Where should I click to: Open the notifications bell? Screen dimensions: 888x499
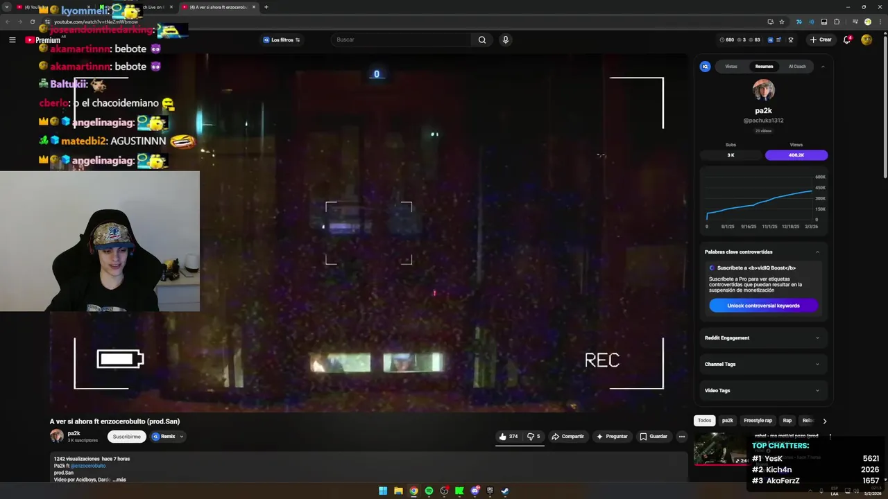click(847, 40)
